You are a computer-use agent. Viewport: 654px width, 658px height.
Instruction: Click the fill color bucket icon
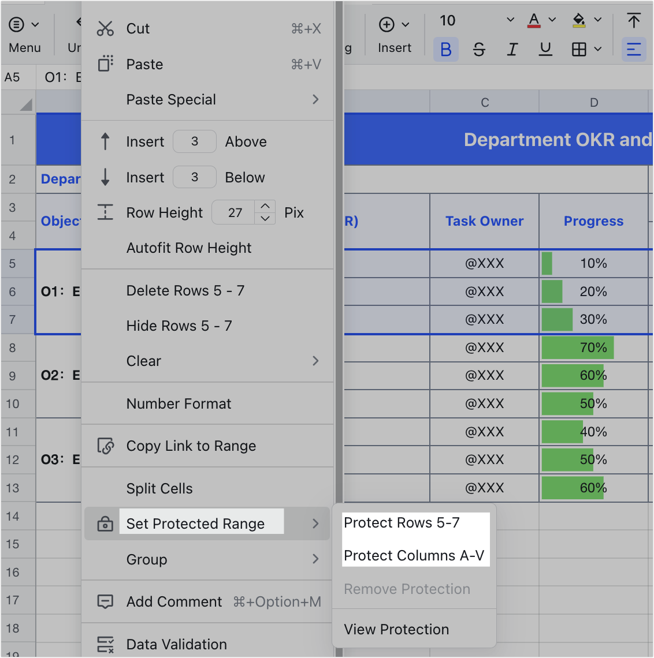pos(579,21)
